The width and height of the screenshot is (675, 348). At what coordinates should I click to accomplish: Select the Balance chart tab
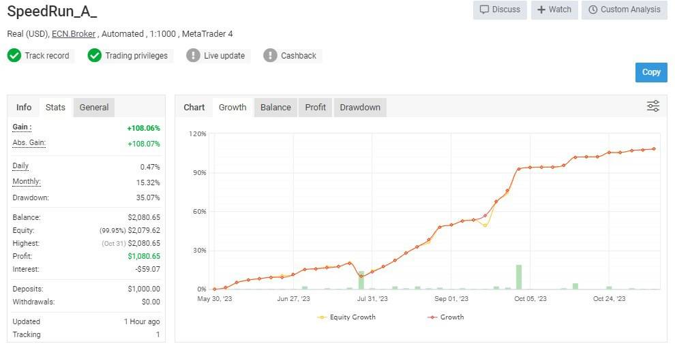pyautogui.click(x=275, y=108)
